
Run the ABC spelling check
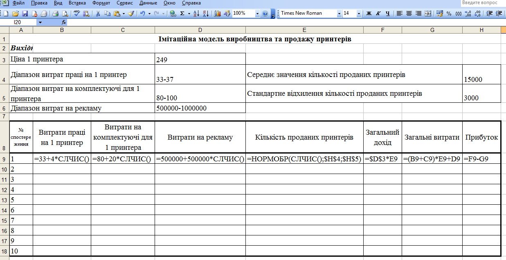[x=76, y=13]
